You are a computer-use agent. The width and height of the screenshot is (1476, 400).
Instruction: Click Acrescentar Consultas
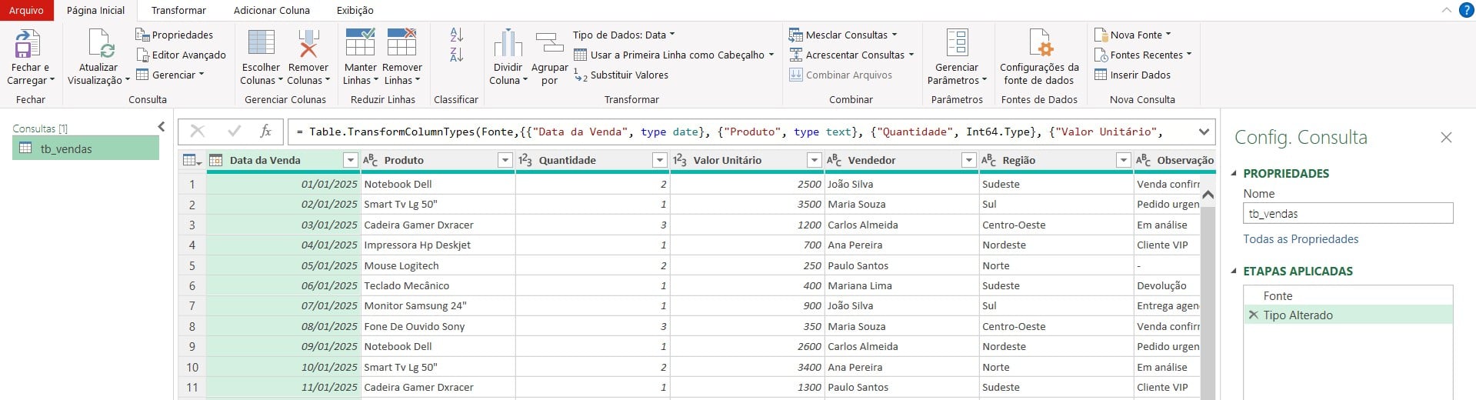(x=851, y=55)
